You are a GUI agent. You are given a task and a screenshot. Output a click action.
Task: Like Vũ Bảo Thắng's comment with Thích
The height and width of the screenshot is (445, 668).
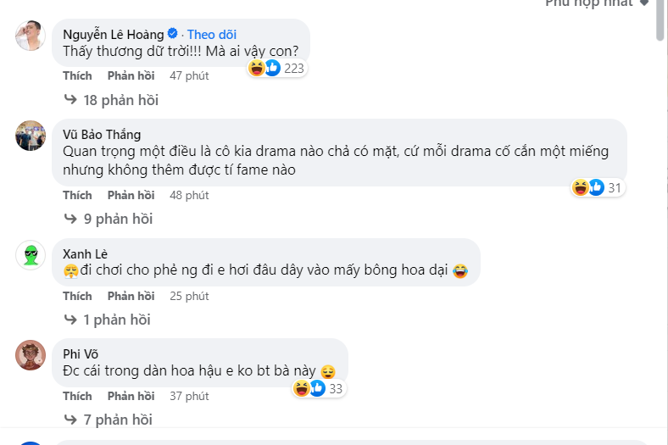[77, 195]
